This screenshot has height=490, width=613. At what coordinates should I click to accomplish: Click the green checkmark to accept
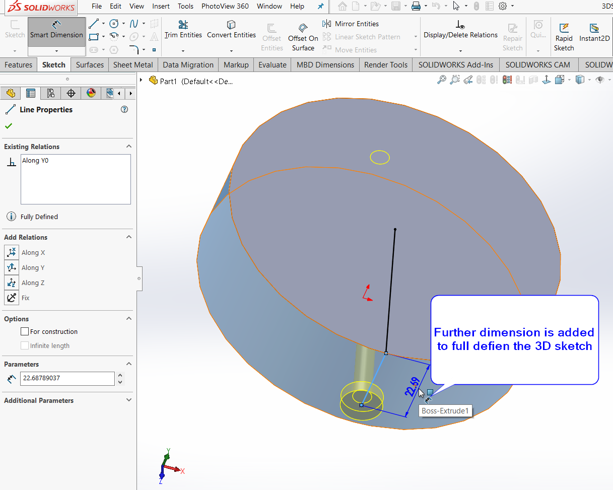click(9, 126)
